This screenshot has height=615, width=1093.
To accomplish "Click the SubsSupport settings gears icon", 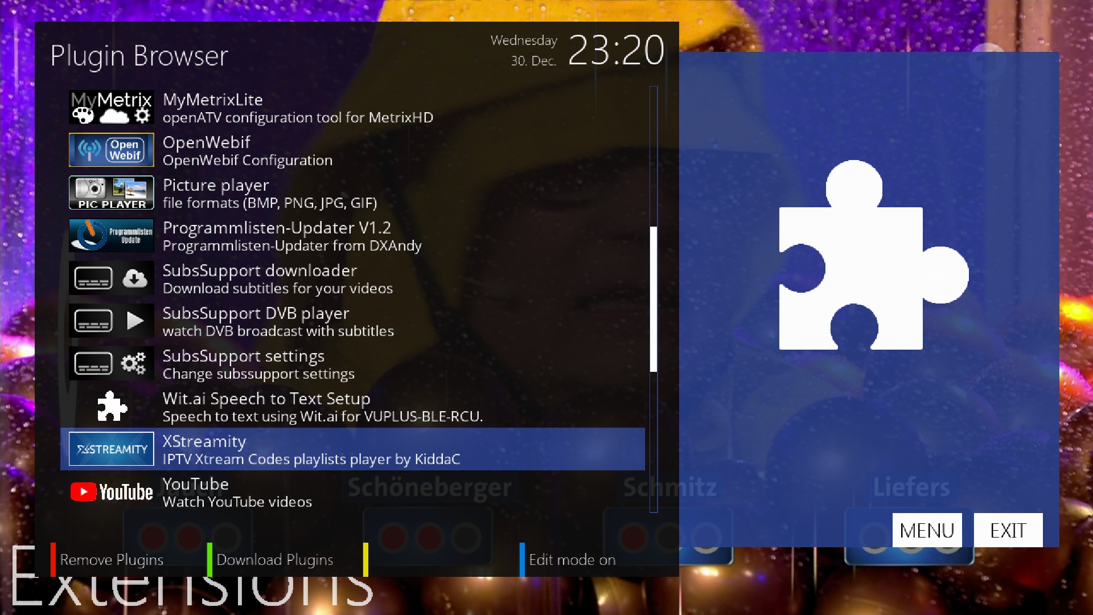I will point(111,363).
